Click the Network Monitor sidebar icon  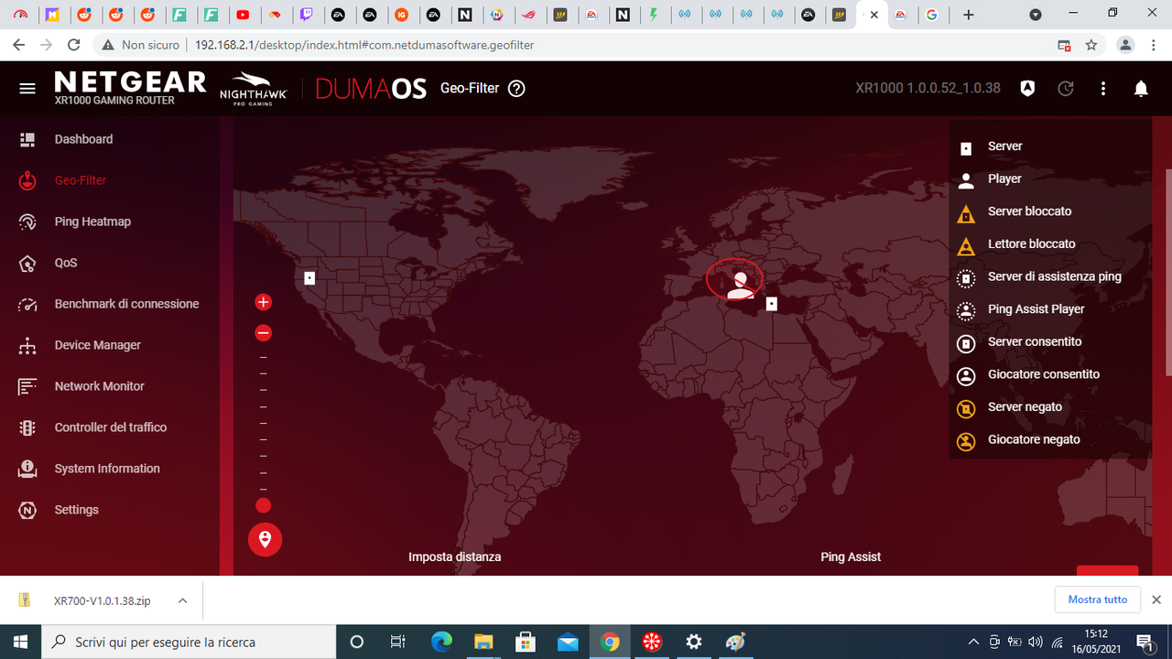tap(27, 386)
